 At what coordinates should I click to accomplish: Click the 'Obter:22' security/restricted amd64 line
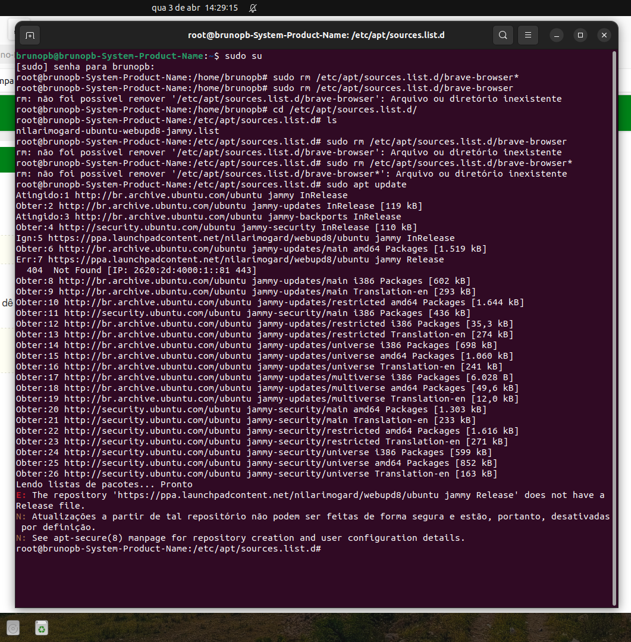(x=267, y=431)
